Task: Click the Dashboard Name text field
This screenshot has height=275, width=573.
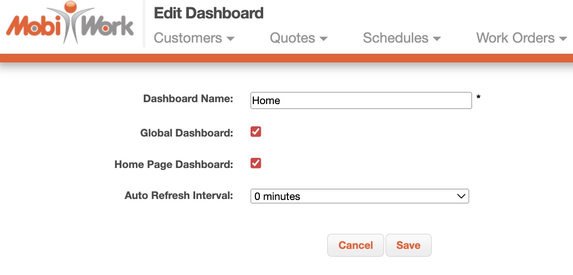Action: [x=361, y=101]
